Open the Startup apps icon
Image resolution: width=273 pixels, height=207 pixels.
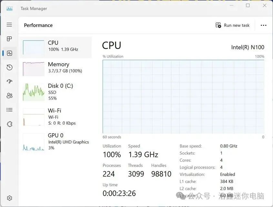pos(9,81)
